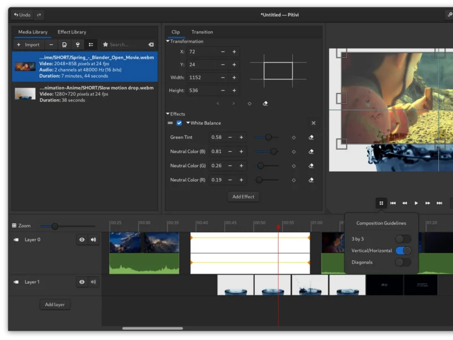This screenshot has height=340, width=453.
Task: Skip to the end of the timeline
Action: click(x=439, y=203)
